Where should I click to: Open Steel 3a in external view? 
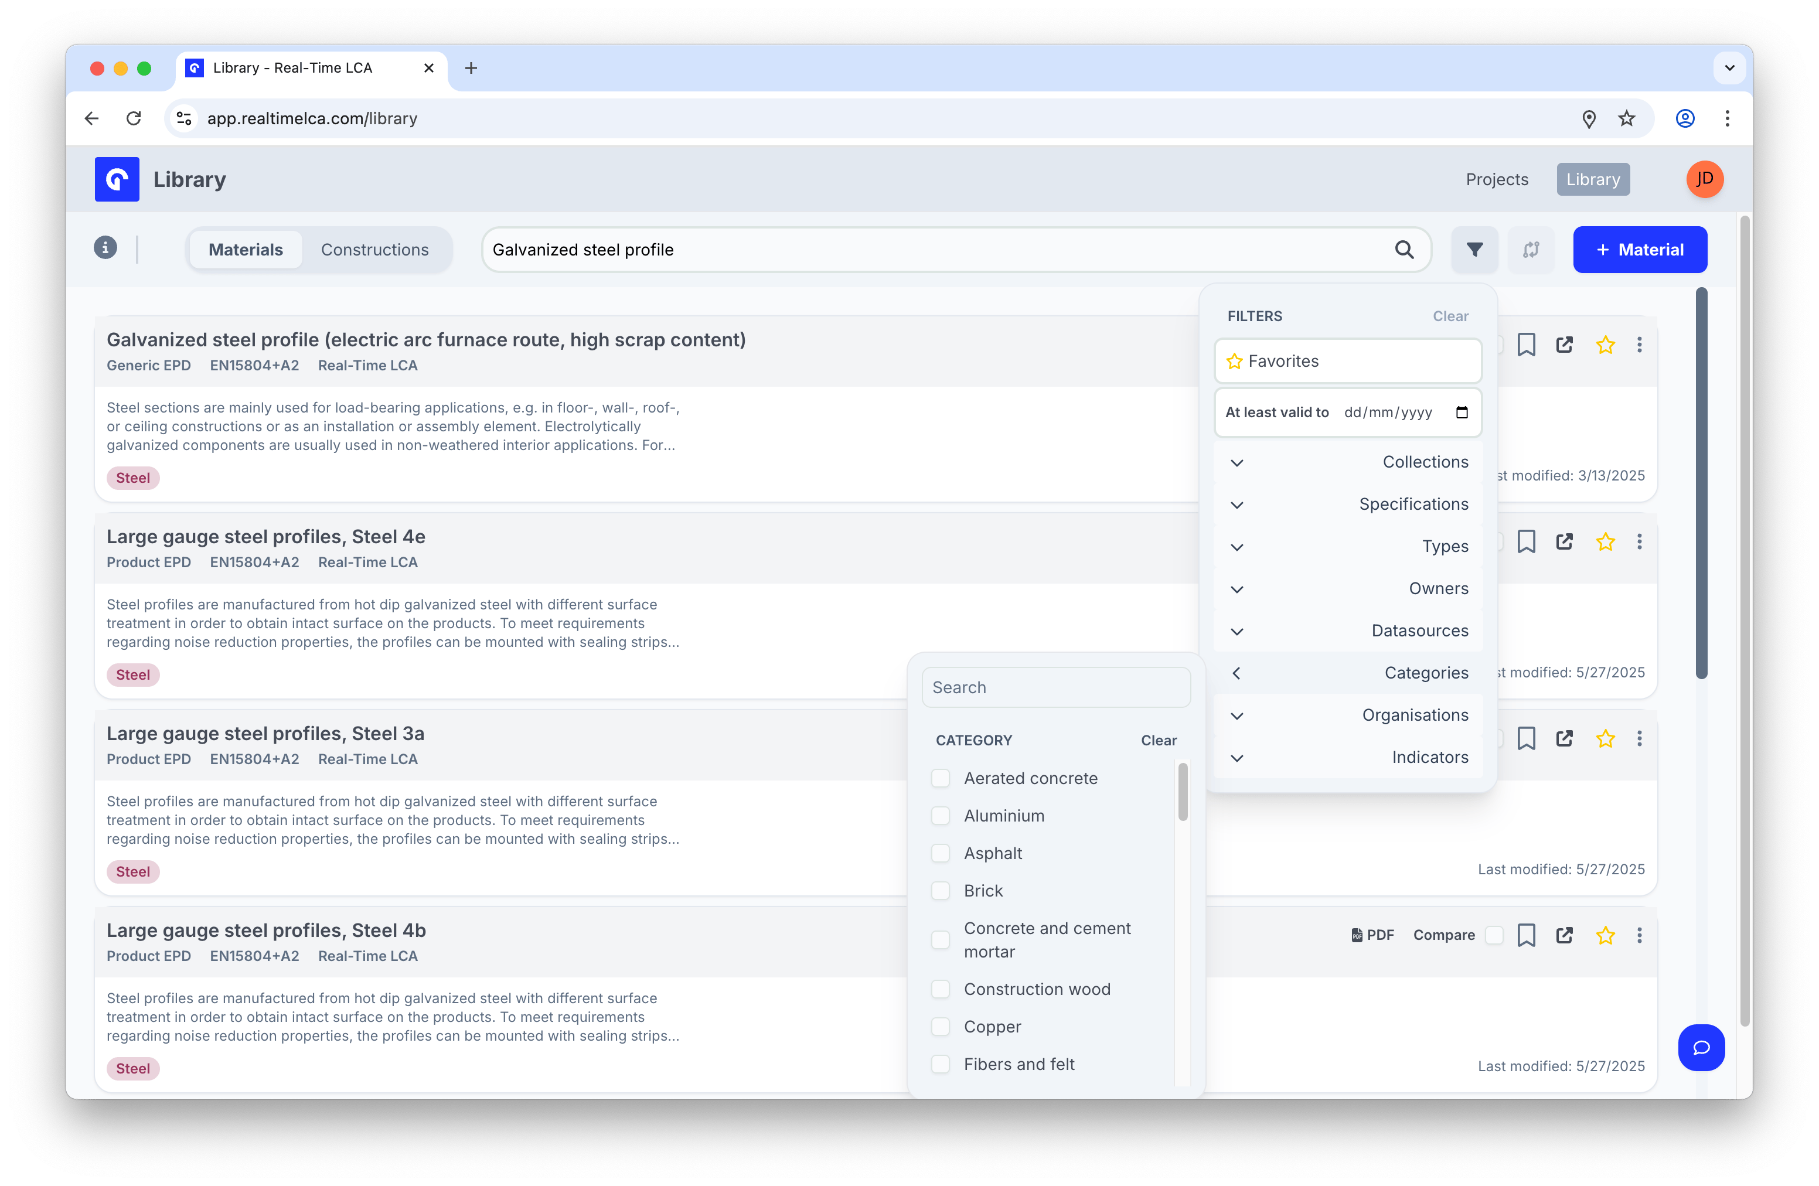[x=1565, y=739]
